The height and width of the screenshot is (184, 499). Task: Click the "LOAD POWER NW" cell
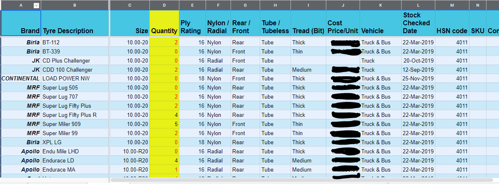pyautogui.click(x=74, y=79)
